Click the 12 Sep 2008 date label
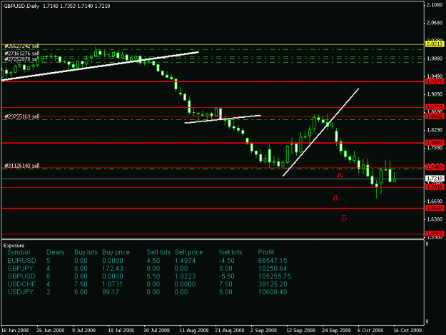The width and height of the screenshot is (446, 335). click(x=300, y=330)
